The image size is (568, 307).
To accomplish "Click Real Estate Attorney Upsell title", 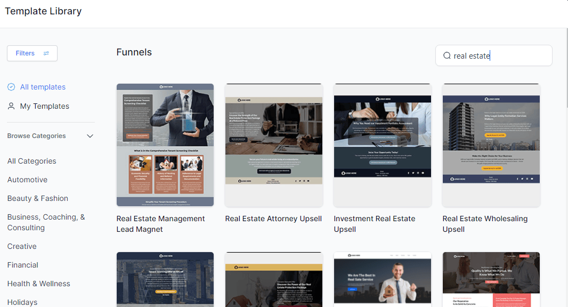I will (273, 219).
